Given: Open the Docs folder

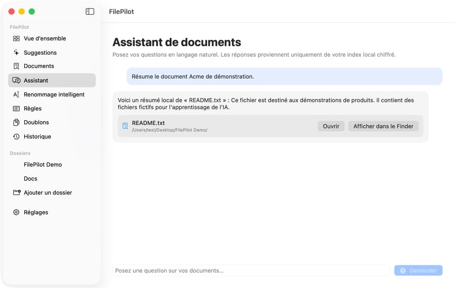Looking at the screenshot, I should click(x=52, y=178).
